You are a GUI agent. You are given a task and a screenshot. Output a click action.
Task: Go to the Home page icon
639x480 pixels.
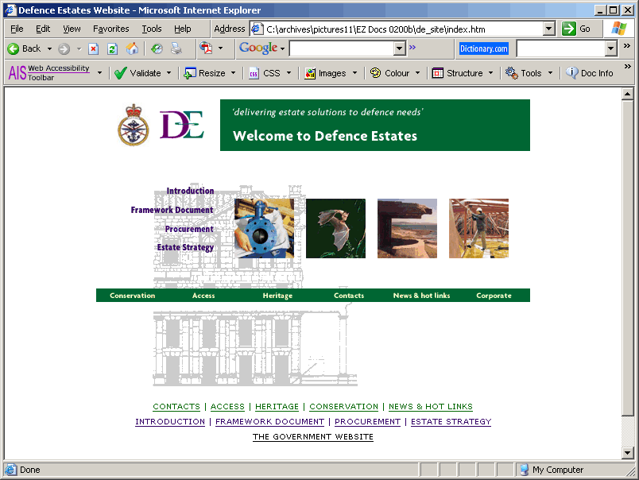point(132,49)
